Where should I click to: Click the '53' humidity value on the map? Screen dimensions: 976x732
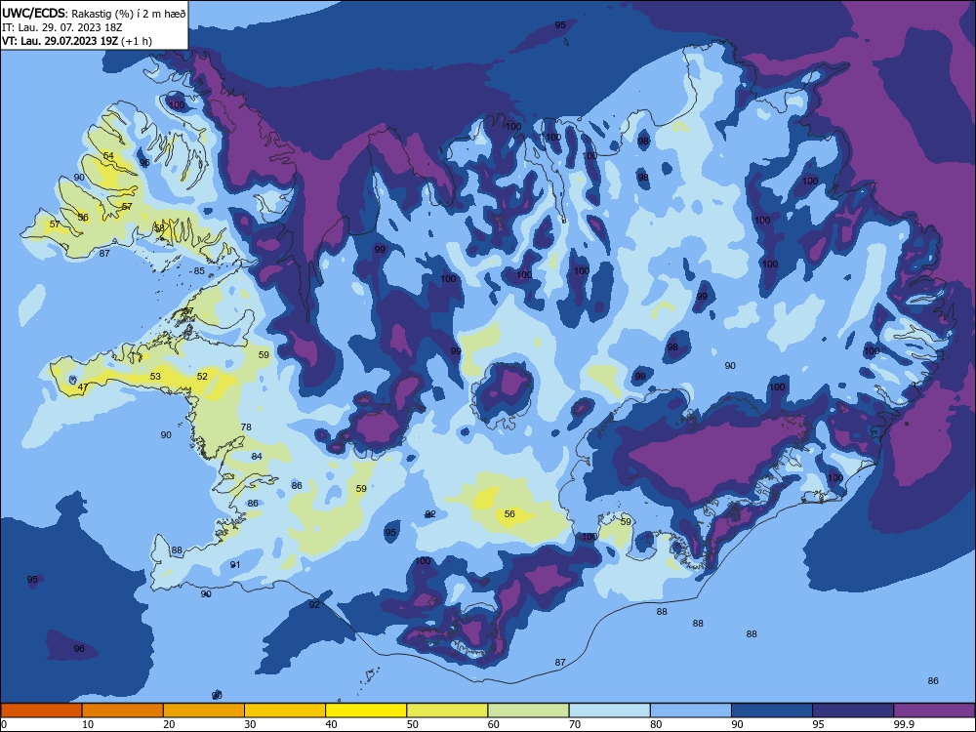coord(155,376)
